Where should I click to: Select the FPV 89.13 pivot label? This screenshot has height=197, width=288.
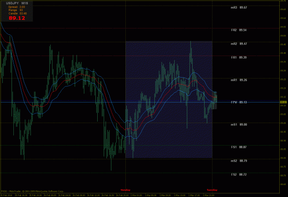click(x=239, y=102)
